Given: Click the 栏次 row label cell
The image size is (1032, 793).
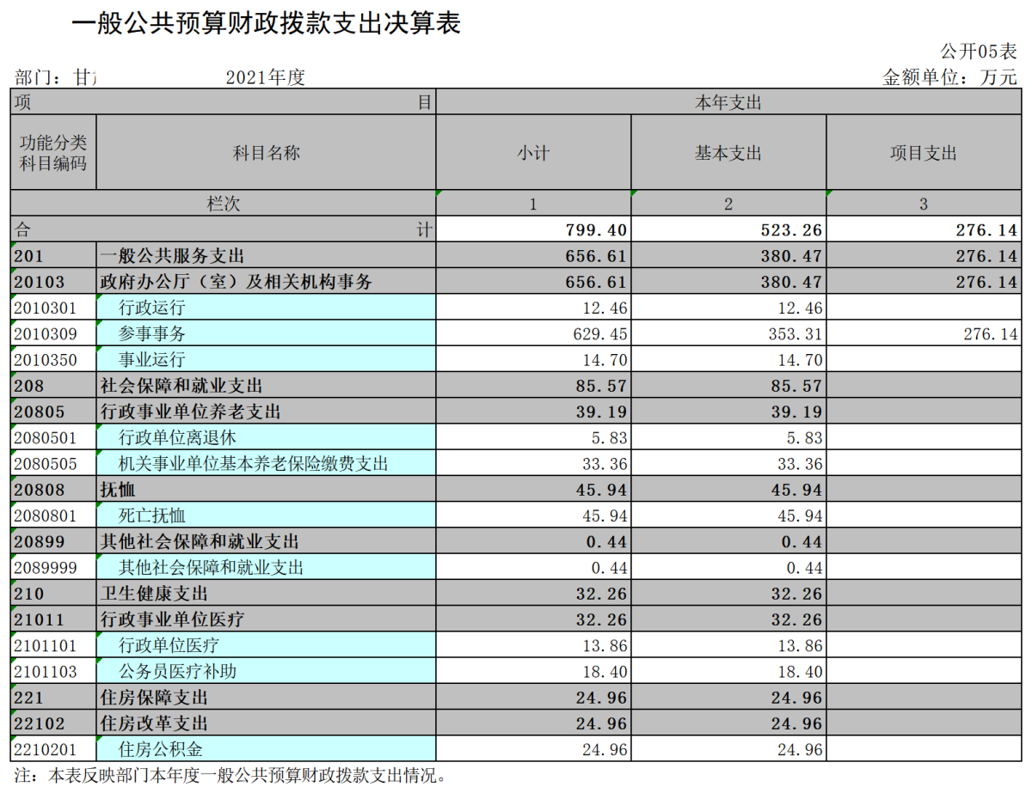Looking at the screenshot, I should coord(224,204).
